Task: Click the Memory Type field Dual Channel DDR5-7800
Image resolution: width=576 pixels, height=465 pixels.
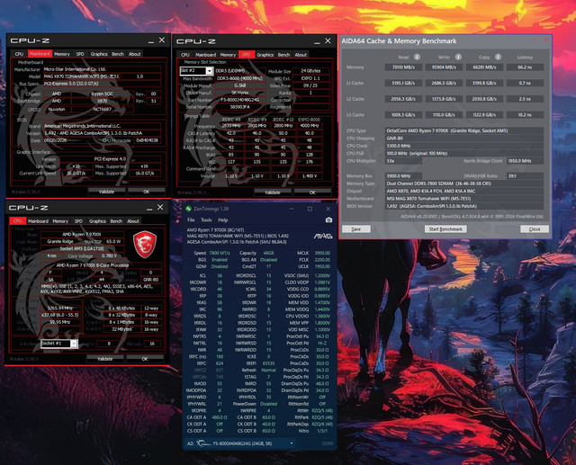Action: 464,183
